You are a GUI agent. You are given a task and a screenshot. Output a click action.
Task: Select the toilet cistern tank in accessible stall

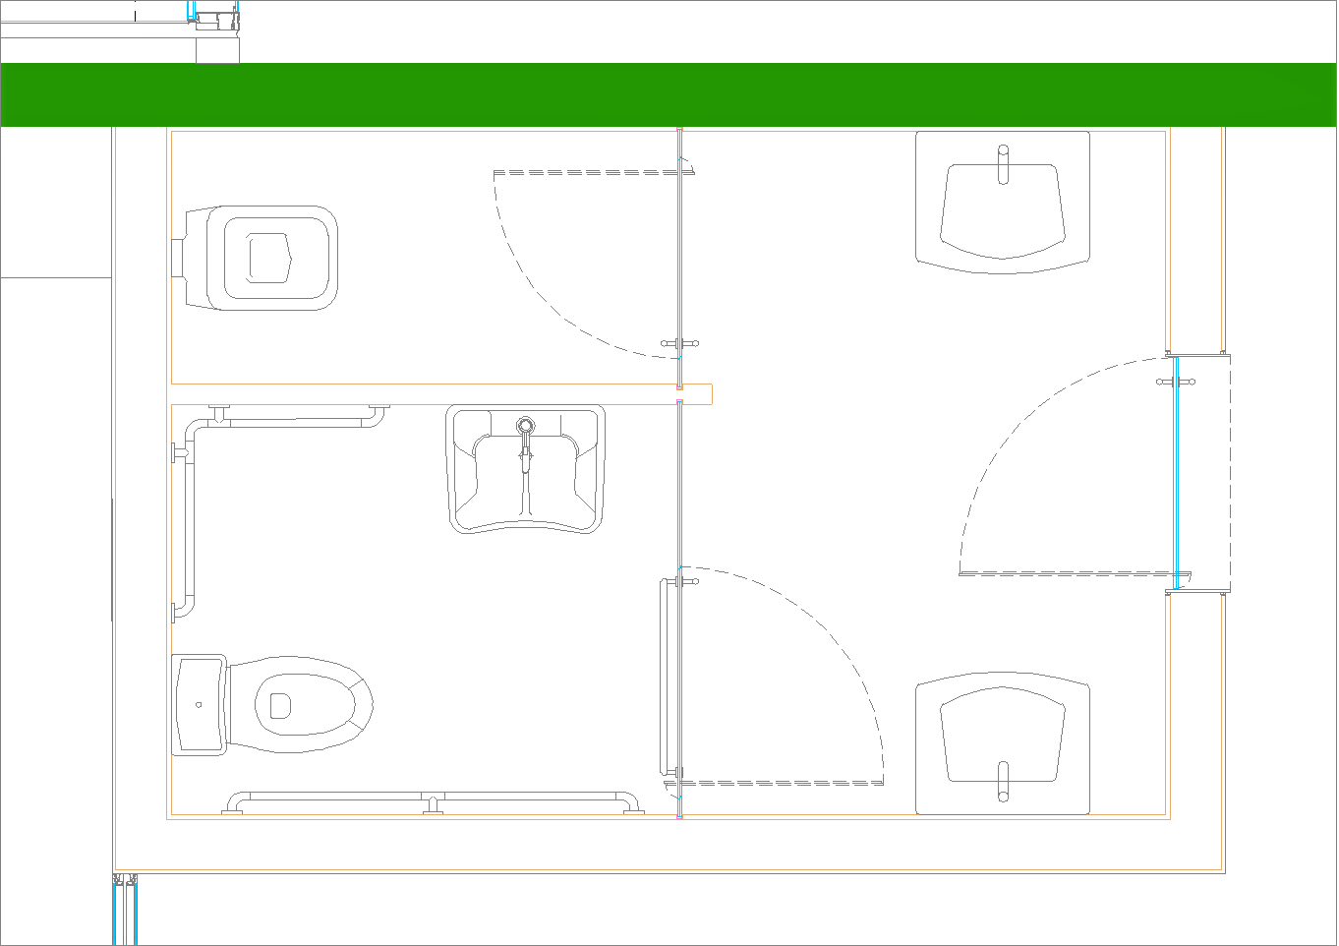click(199, 705)
